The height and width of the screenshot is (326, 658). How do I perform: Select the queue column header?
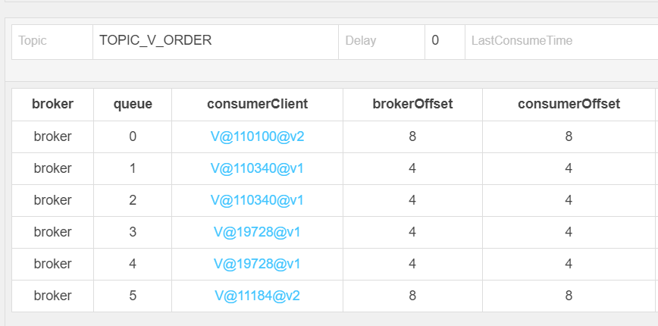tap(133, 105)
